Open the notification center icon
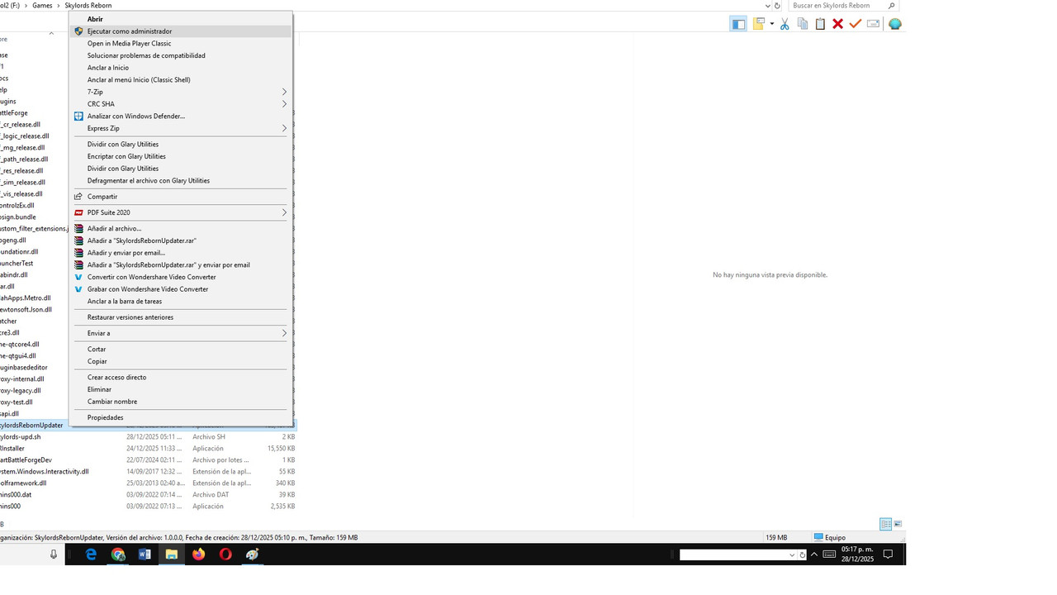Viewport: 1057px width, 595px height. 889,555
